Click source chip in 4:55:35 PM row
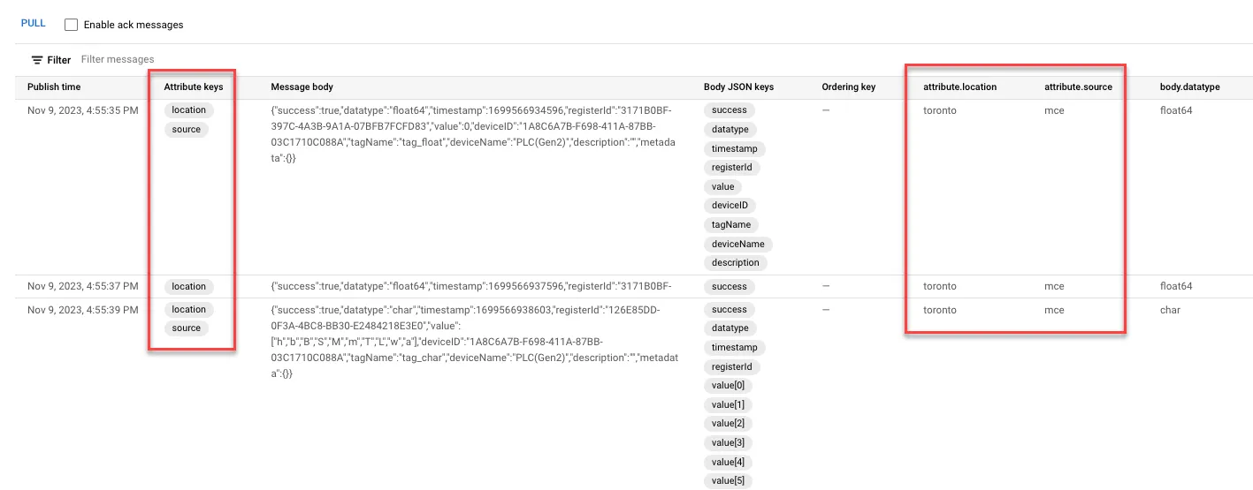The height and width of the screenshot is (490, 1253). click(187, 129)
